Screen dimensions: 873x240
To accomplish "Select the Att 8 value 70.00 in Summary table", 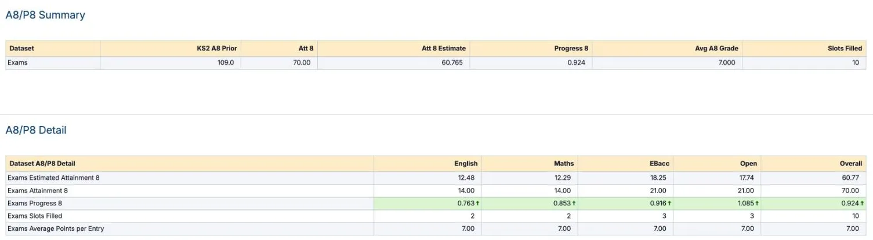I will coord(302,62).
